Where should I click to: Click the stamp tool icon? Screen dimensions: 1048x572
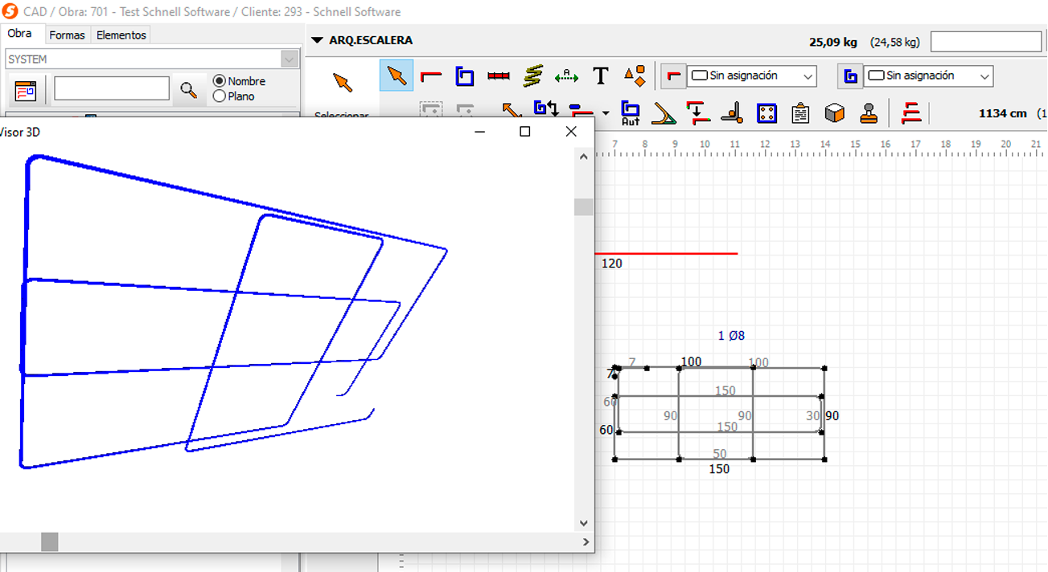(869, 113)
